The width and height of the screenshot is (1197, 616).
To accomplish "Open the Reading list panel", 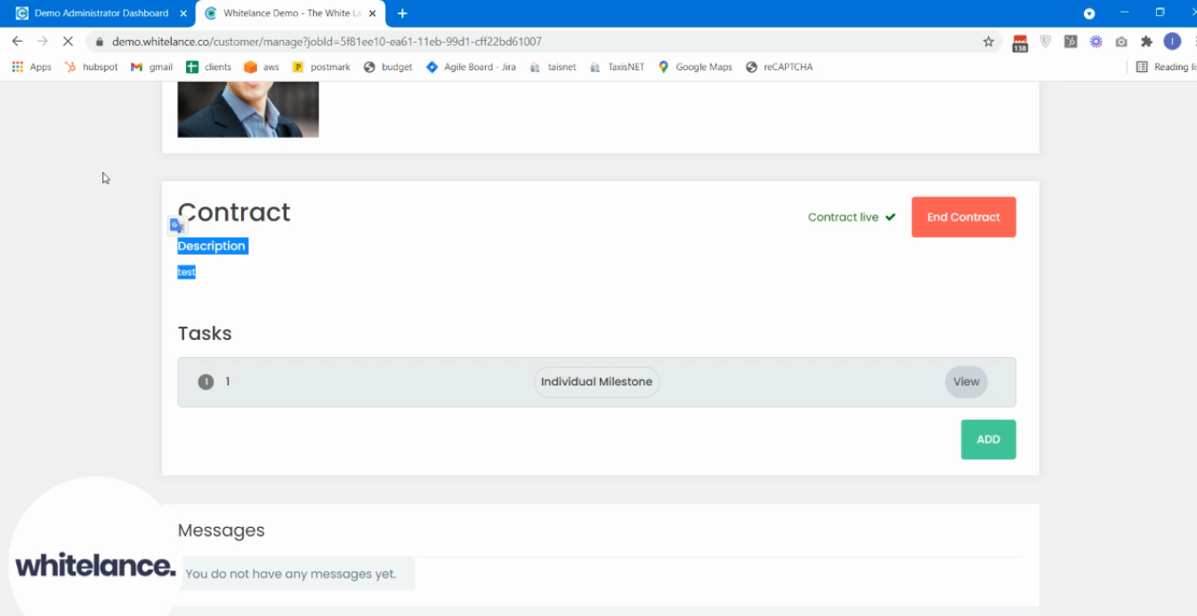I will click(1166, 67).
